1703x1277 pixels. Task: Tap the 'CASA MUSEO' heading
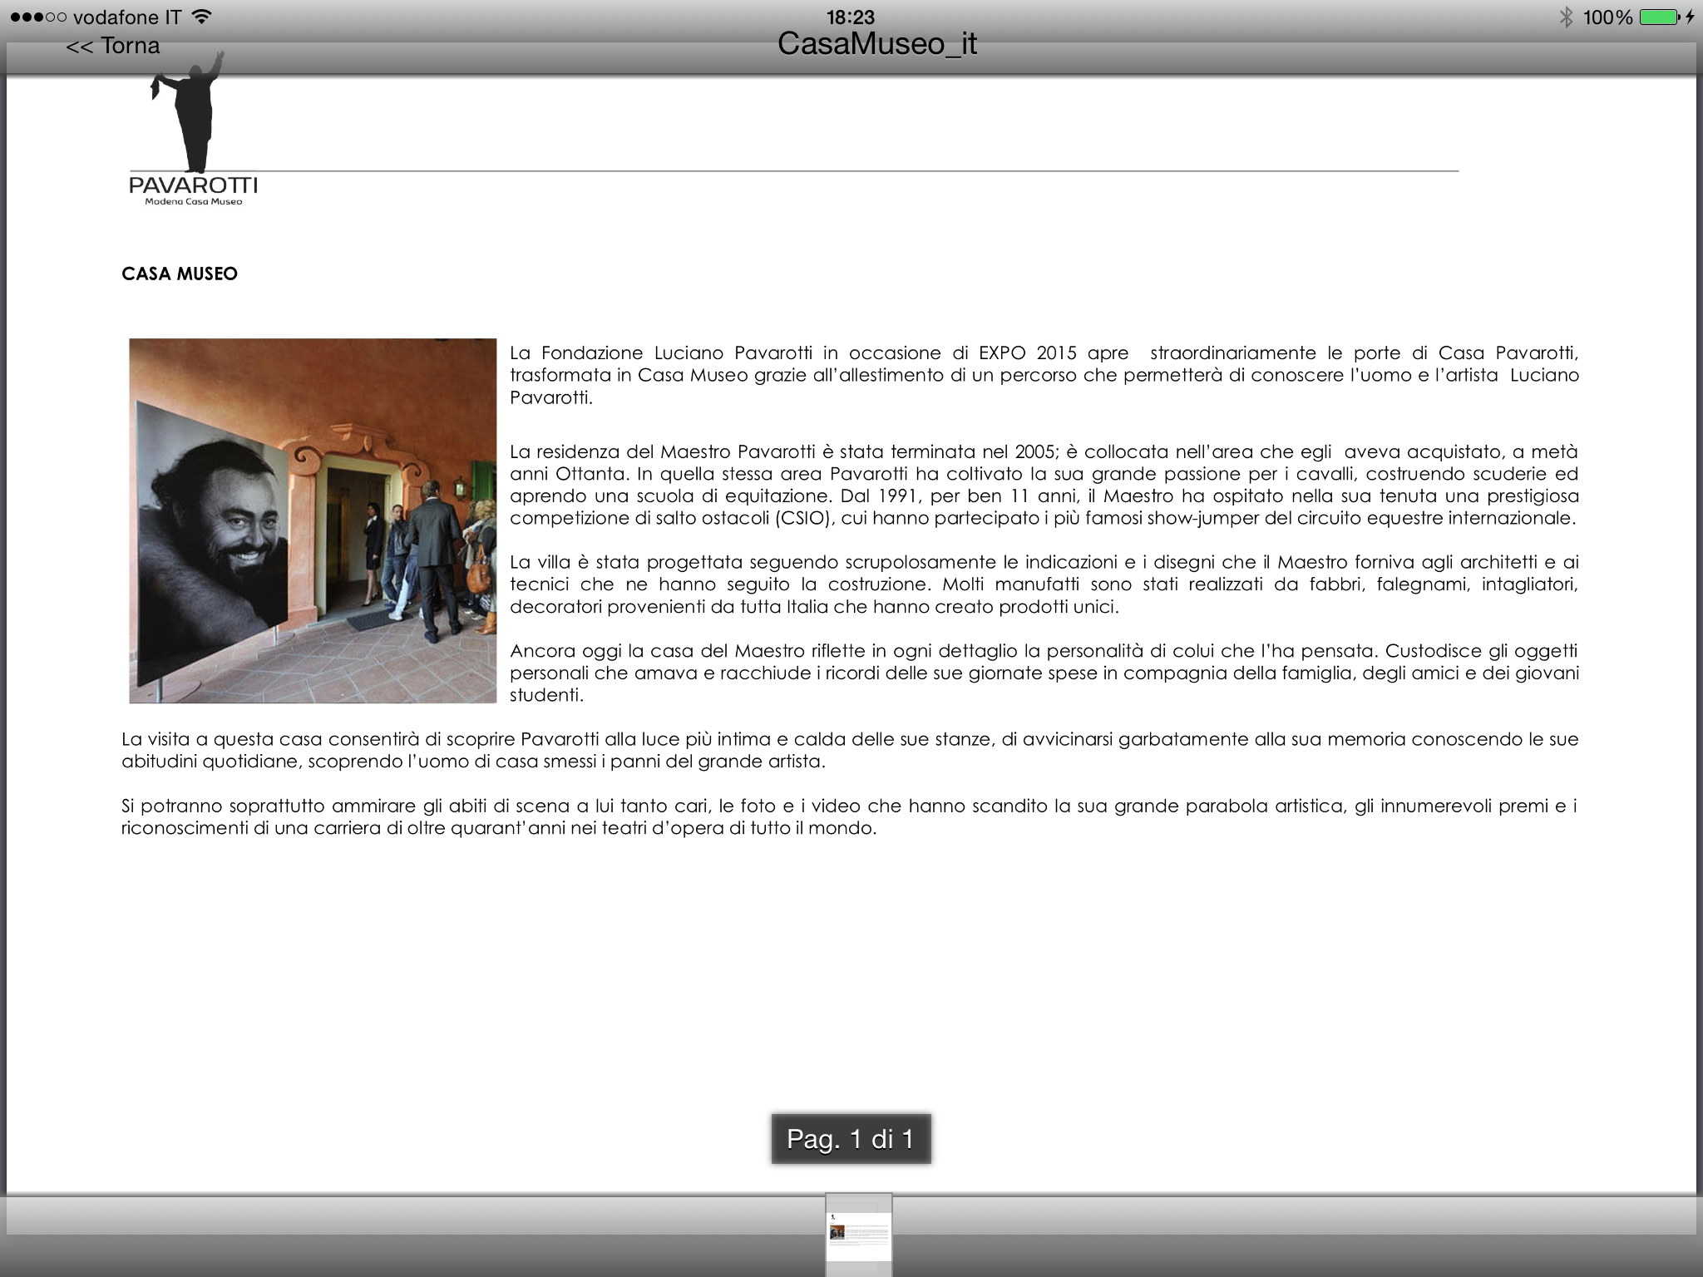[x=180, y=274]
